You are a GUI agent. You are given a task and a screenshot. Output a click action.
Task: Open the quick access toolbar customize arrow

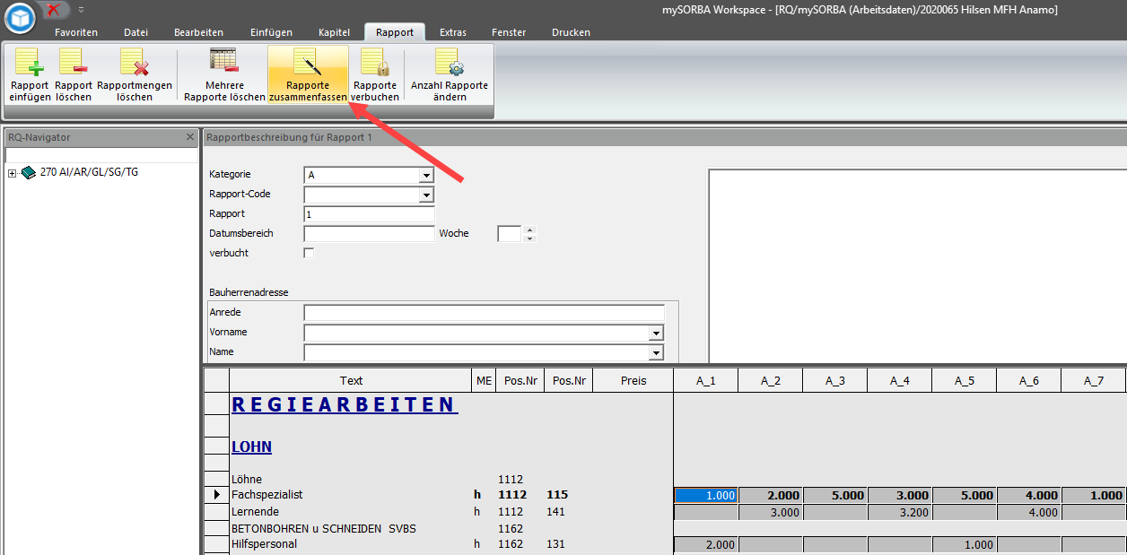pyautogui.click(x=81, y=10)
